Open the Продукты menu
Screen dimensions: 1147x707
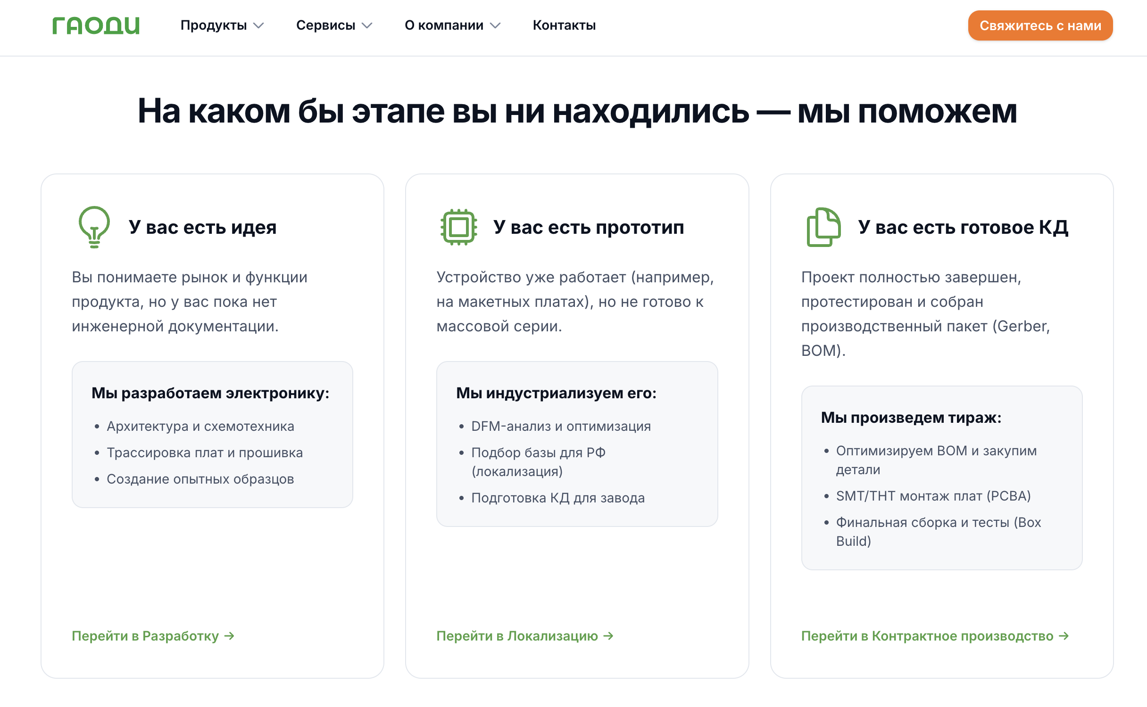(214, 25)
